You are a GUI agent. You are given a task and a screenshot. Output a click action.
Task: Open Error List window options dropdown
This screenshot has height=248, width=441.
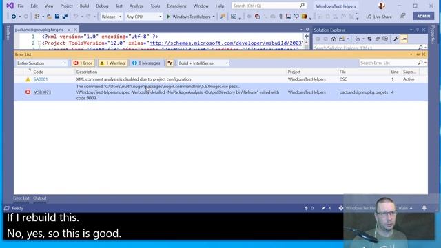(x=411, y=54)
